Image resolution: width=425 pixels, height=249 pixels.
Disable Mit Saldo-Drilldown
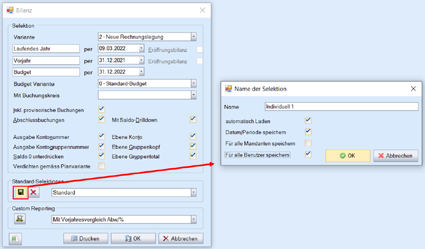coord(193,119)
